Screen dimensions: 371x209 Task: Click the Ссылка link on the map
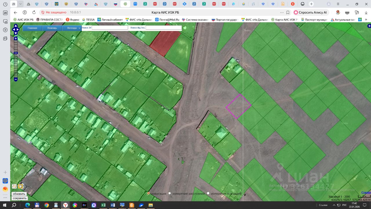366,192
